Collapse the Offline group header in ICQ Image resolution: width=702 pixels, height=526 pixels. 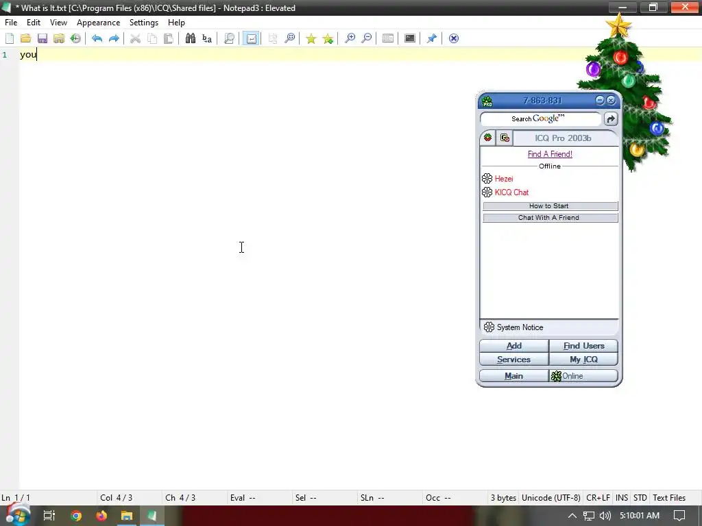(550, 166)
